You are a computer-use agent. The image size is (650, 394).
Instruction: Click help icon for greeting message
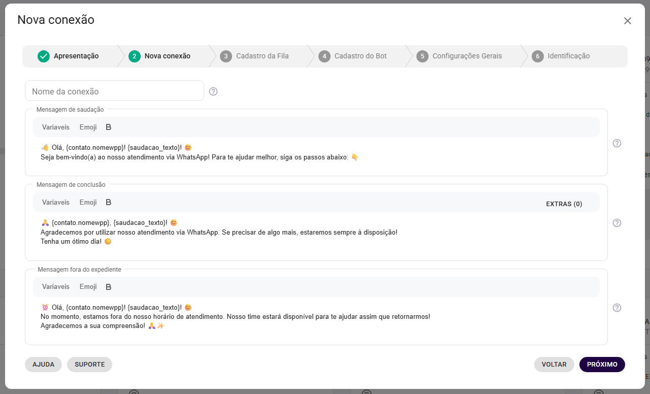click(x=617, y=143)
